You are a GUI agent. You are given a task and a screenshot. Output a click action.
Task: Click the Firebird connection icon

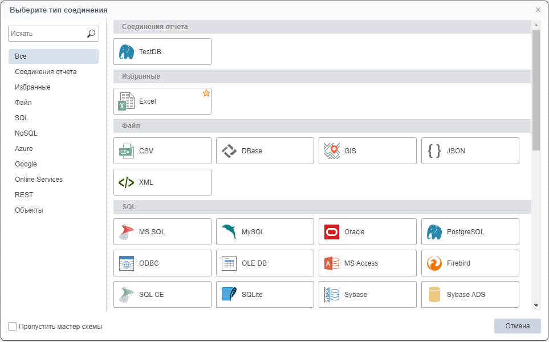[x=434, y=263]
